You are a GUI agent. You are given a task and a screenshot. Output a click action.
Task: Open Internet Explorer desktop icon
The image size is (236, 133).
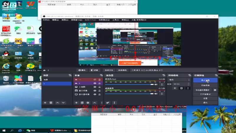point(6,68)
